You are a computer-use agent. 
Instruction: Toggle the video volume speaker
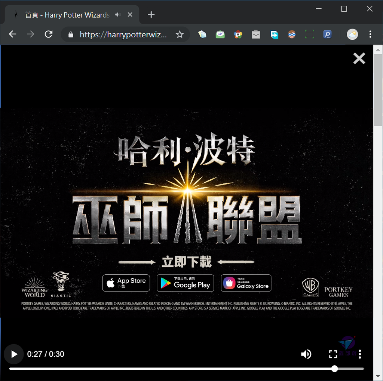[x=306, y=354]
